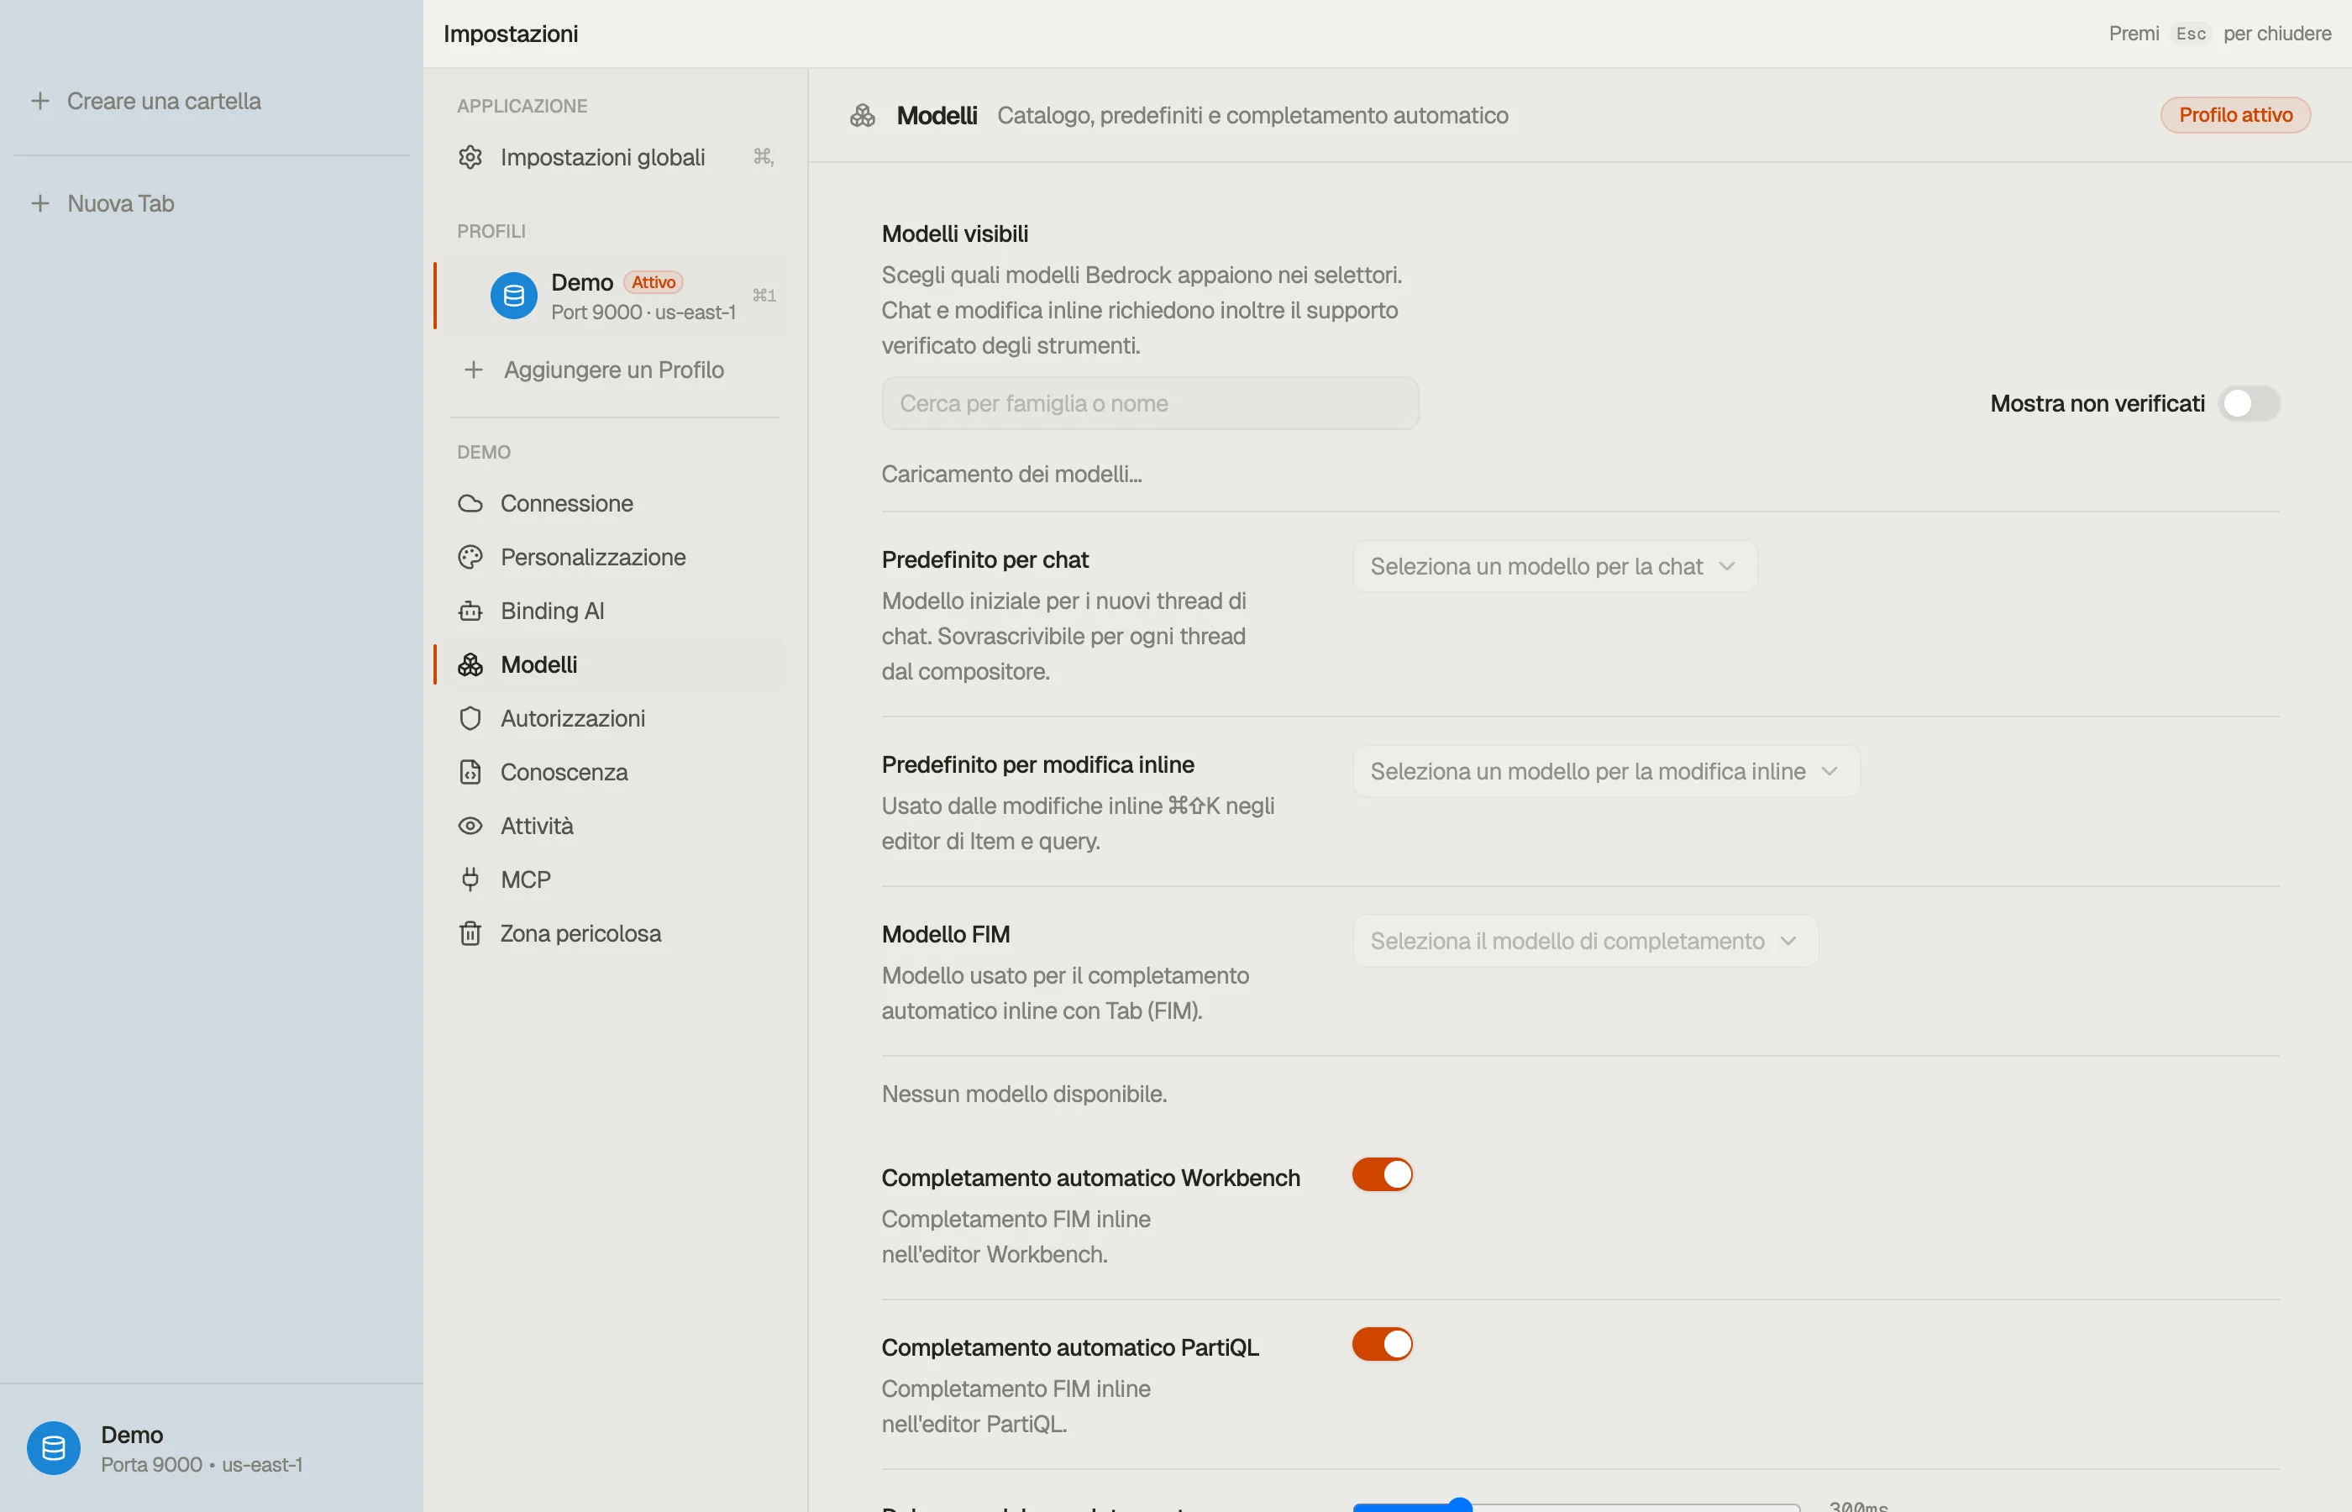The height and width of the screenshot is (1512, 2352).
Task: Expand the inline edit model dropdown
Action: [x=1606, y=772]
